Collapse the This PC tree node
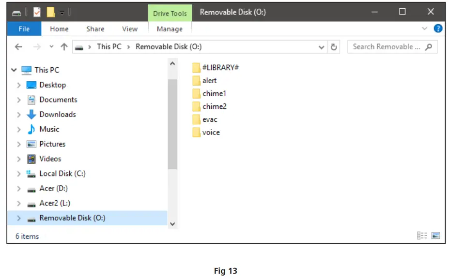This screenshot has width=449, height=279. tap(14, 70)
